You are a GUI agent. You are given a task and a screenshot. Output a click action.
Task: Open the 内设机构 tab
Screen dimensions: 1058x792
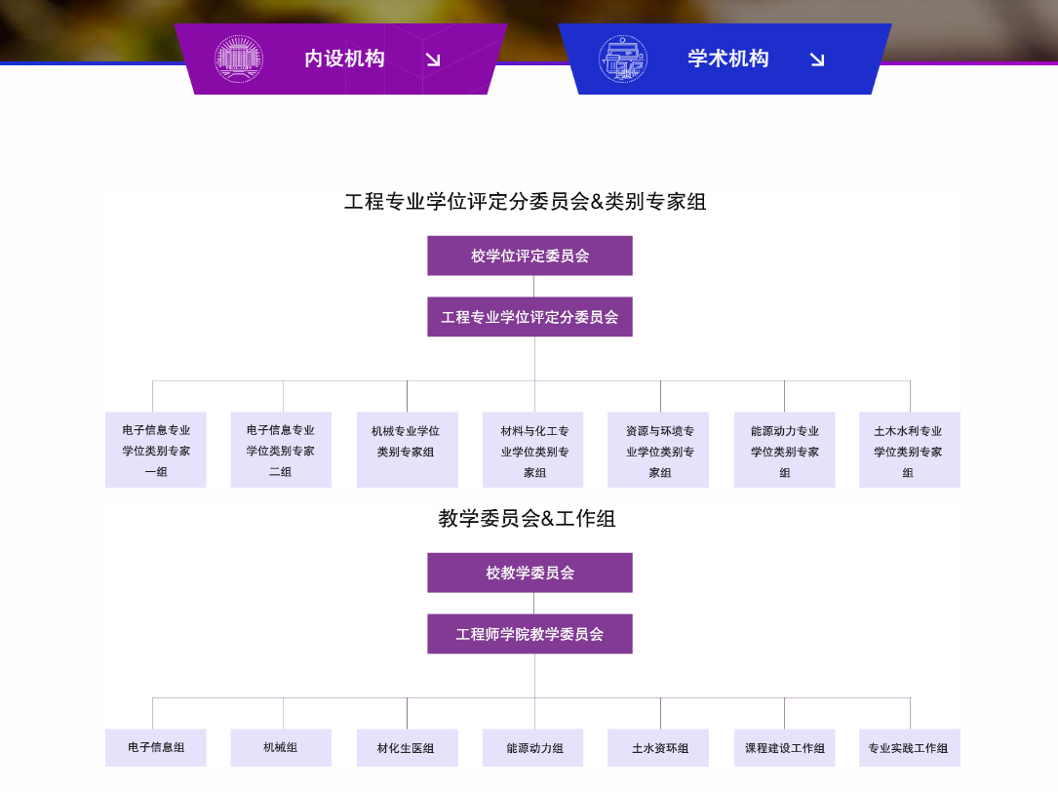[x=340, y=59]
